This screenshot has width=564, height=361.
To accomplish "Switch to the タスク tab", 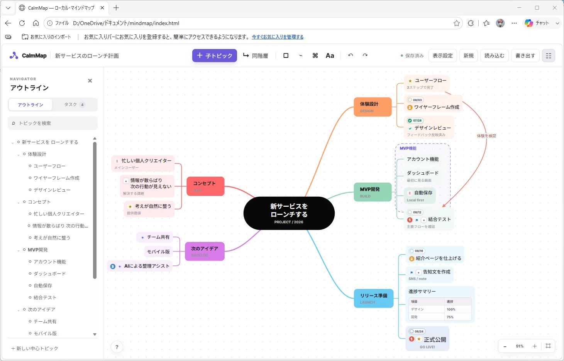I will pos(75,105).
